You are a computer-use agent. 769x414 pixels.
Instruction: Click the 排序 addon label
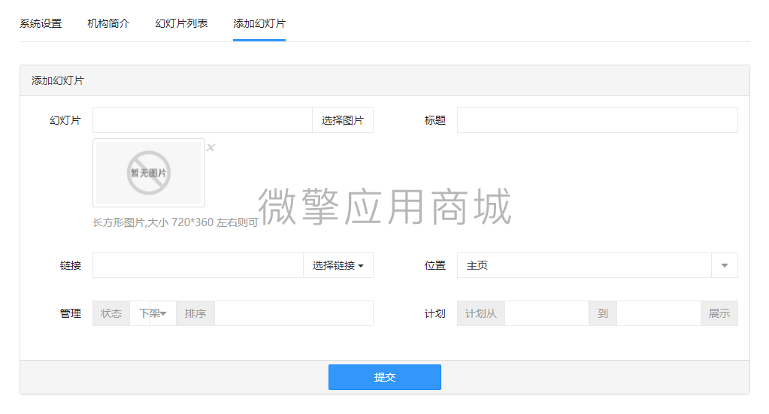(x=195, y=313)
